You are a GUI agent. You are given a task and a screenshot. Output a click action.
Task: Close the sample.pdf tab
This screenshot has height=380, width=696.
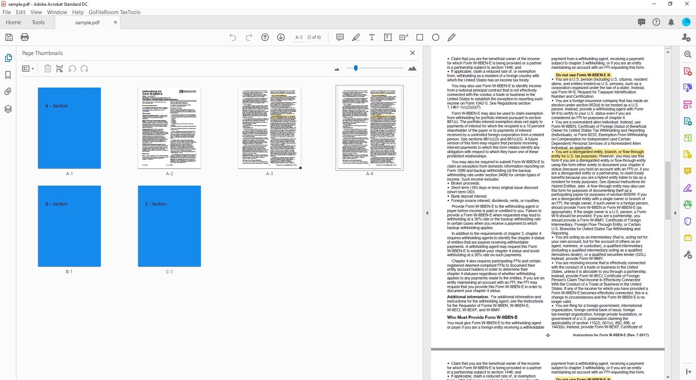click(115, 22)
